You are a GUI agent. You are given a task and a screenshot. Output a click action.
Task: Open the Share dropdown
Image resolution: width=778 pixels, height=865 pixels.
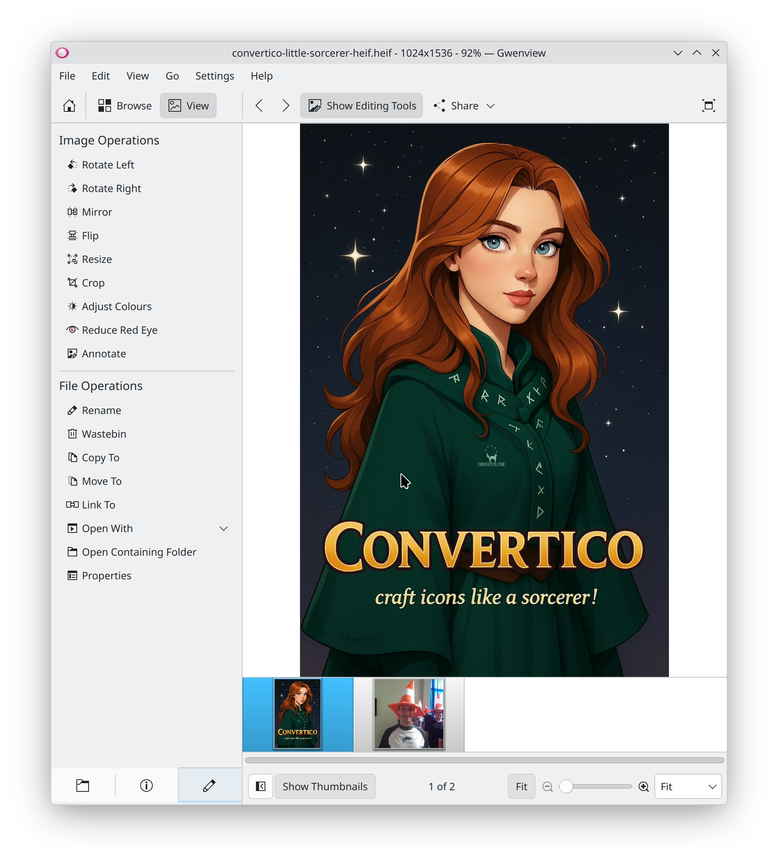tap(464, 105)
